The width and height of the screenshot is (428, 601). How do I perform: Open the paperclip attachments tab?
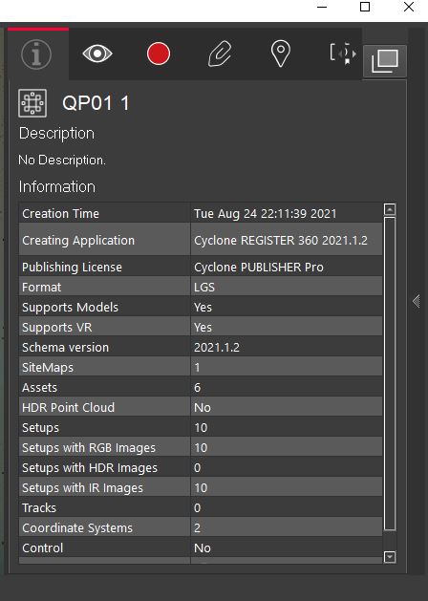[x=220, y=54]
